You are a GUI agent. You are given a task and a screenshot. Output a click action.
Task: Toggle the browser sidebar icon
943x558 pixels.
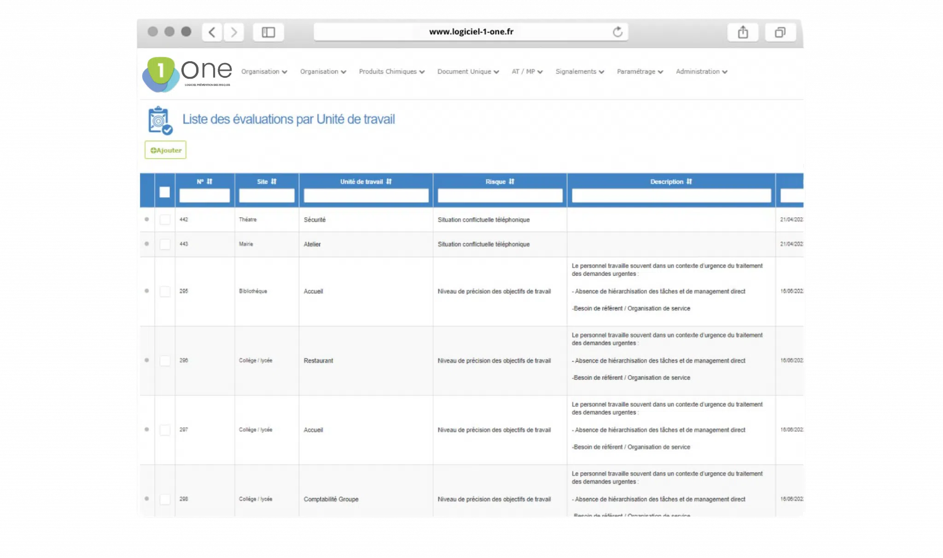[x=268, y=32]
